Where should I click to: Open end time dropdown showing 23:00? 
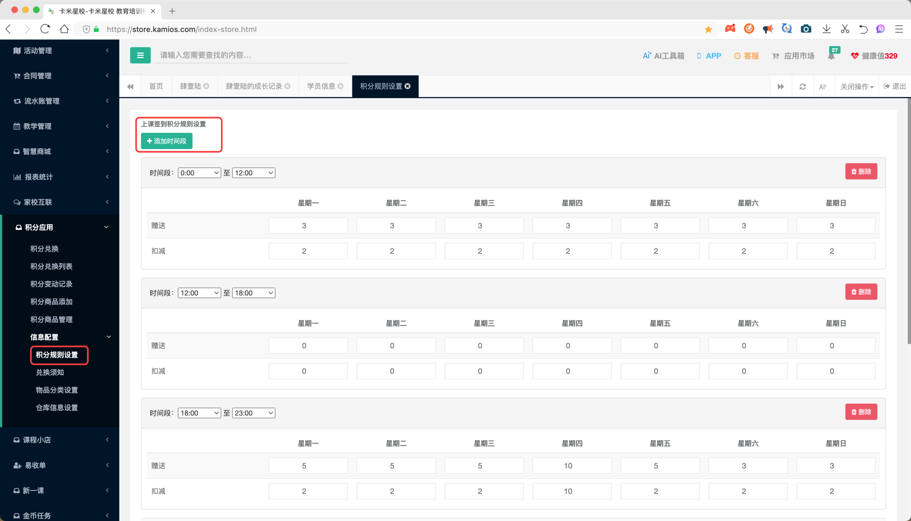(254, 413)
